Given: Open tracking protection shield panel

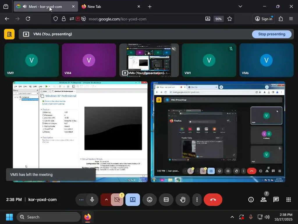Looking at the screenshot, I should [56, 19].
